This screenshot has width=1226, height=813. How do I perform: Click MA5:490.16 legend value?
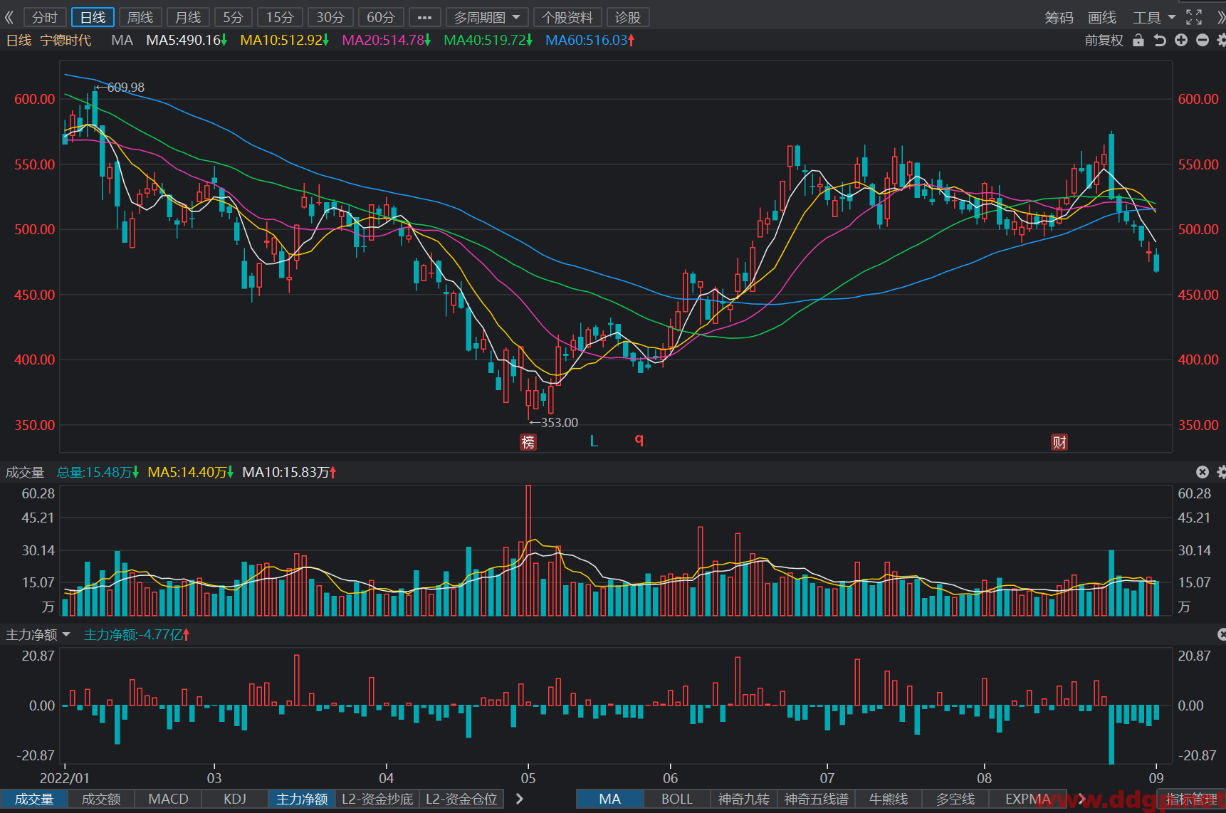pyautogui.click(x=187, y=41)
